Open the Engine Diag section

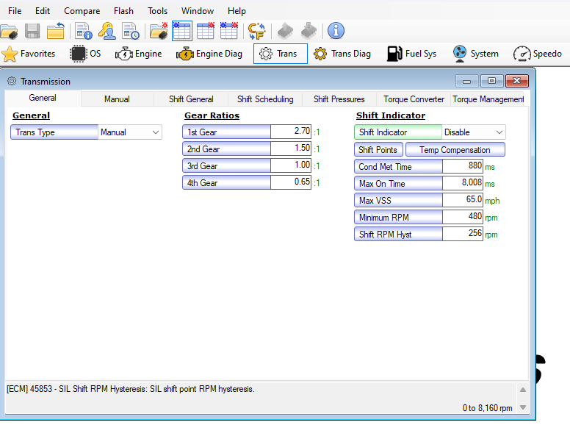pos(209,54)
